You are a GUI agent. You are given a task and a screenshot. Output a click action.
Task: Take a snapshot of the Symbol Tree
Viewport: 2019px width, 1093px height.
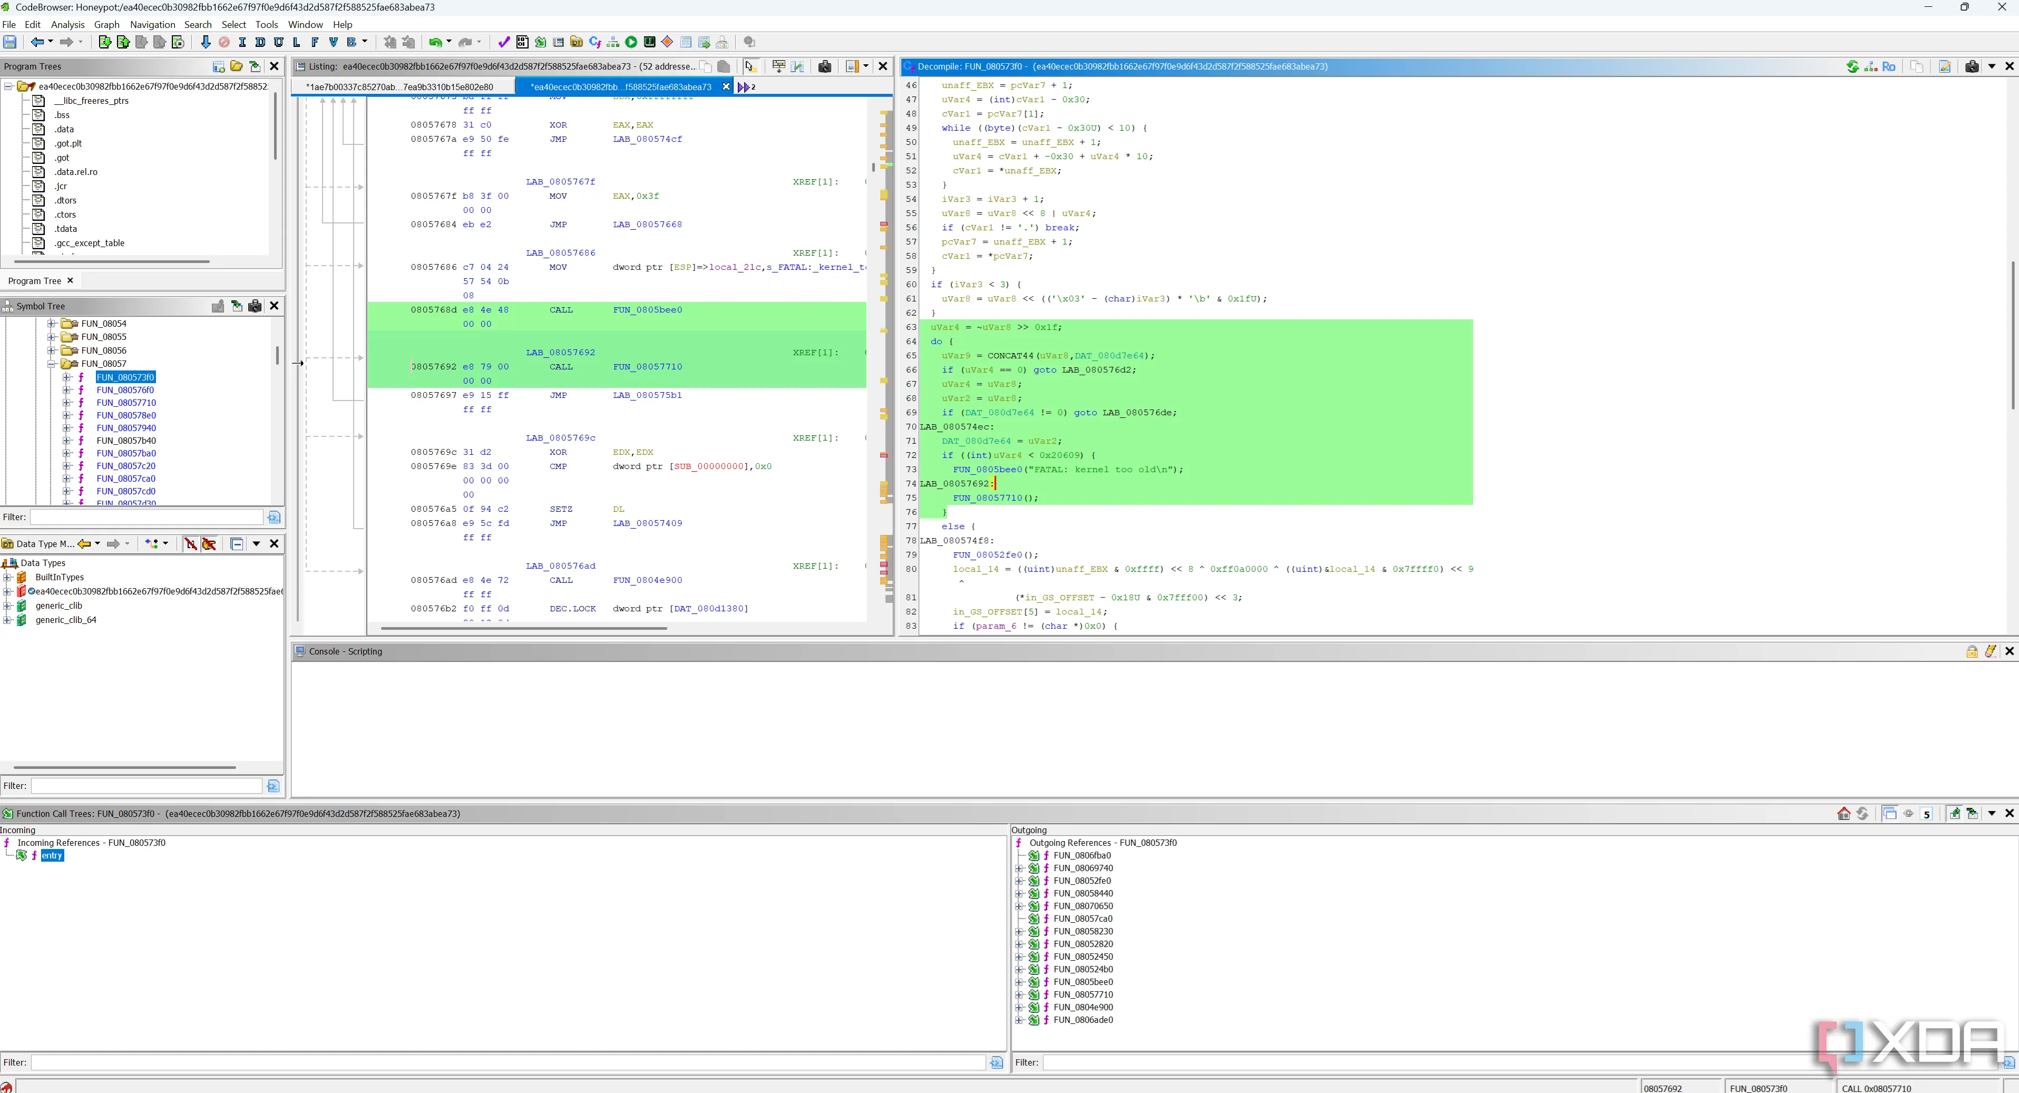pos(255,306)
